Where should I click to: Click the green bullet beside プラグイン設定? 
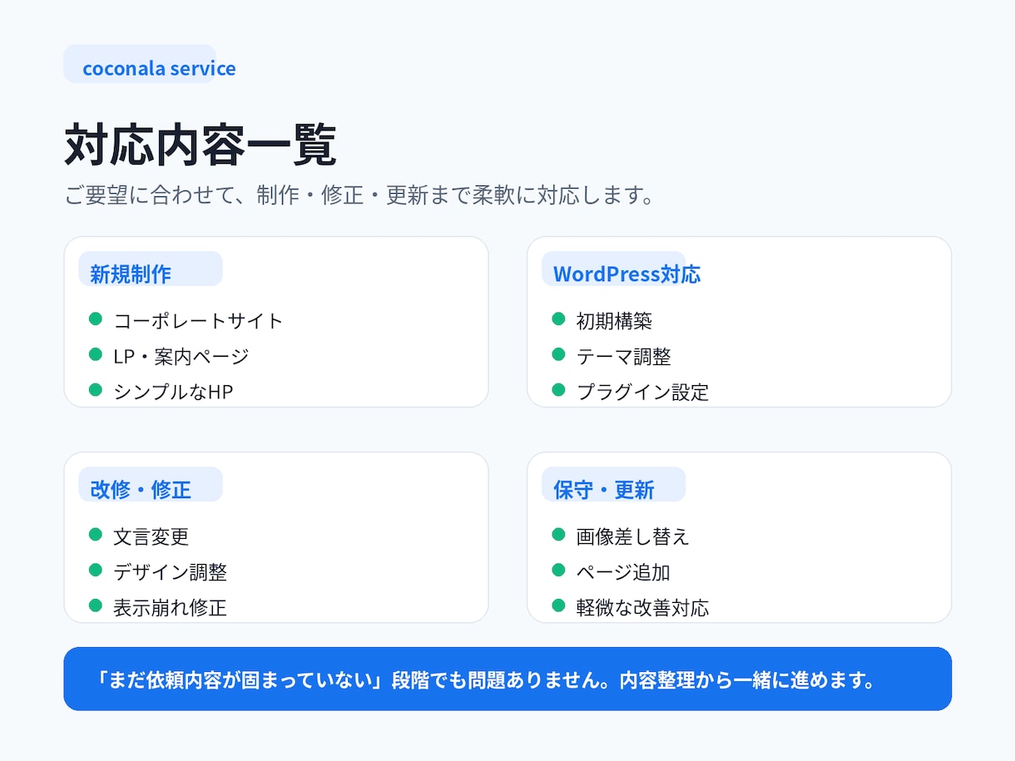pyautogui.click(x=558, y=389)
